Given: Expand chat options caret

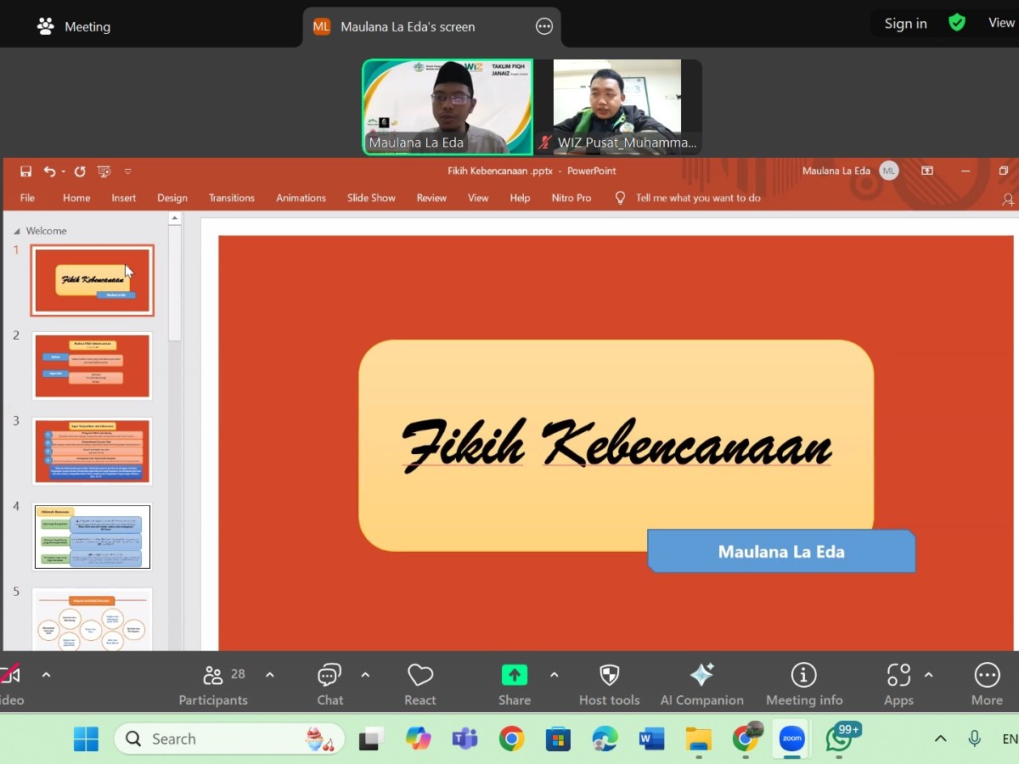Looking at the screenshot, I should click(x=365, y=675).
